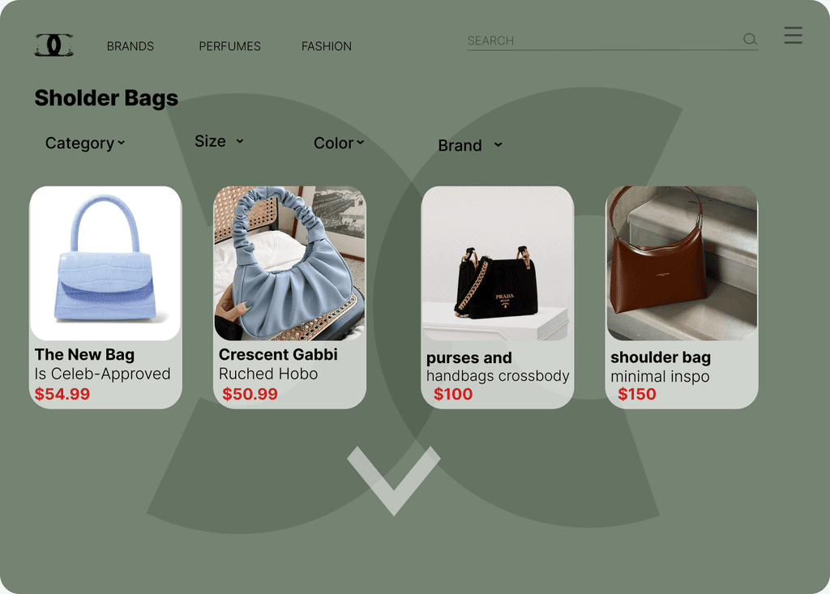This screenshot has height=594, width=830.
Task: Open the black Prada crossbody bag image
Action: [498, 263]
